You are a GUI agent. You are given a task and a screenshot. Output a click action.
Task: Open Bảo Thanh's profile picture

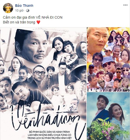tap(8, 8)
